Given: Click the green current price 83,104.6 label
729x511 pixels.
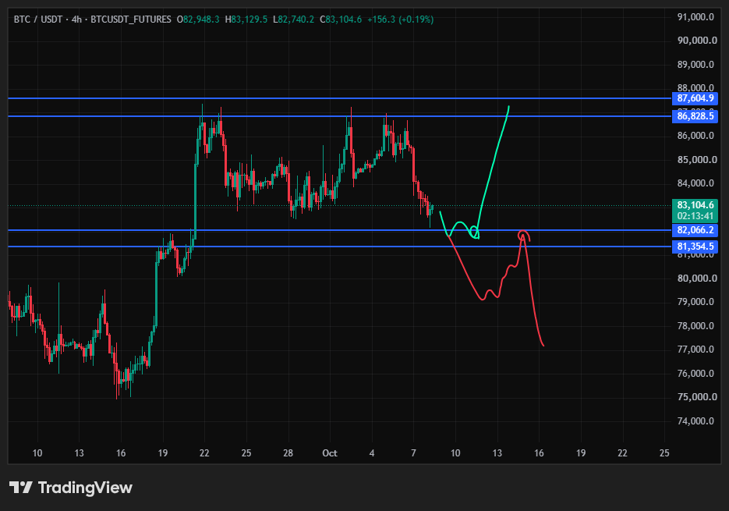Looking at the screenshot, I should 695,205.
